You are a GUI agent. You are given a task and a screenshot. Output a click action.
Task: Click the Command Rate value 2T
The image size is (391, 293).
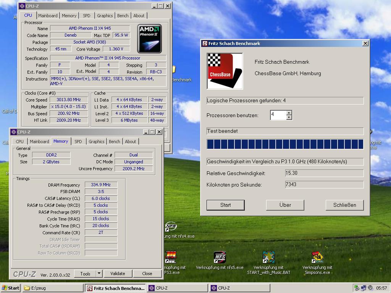[101, 232]
